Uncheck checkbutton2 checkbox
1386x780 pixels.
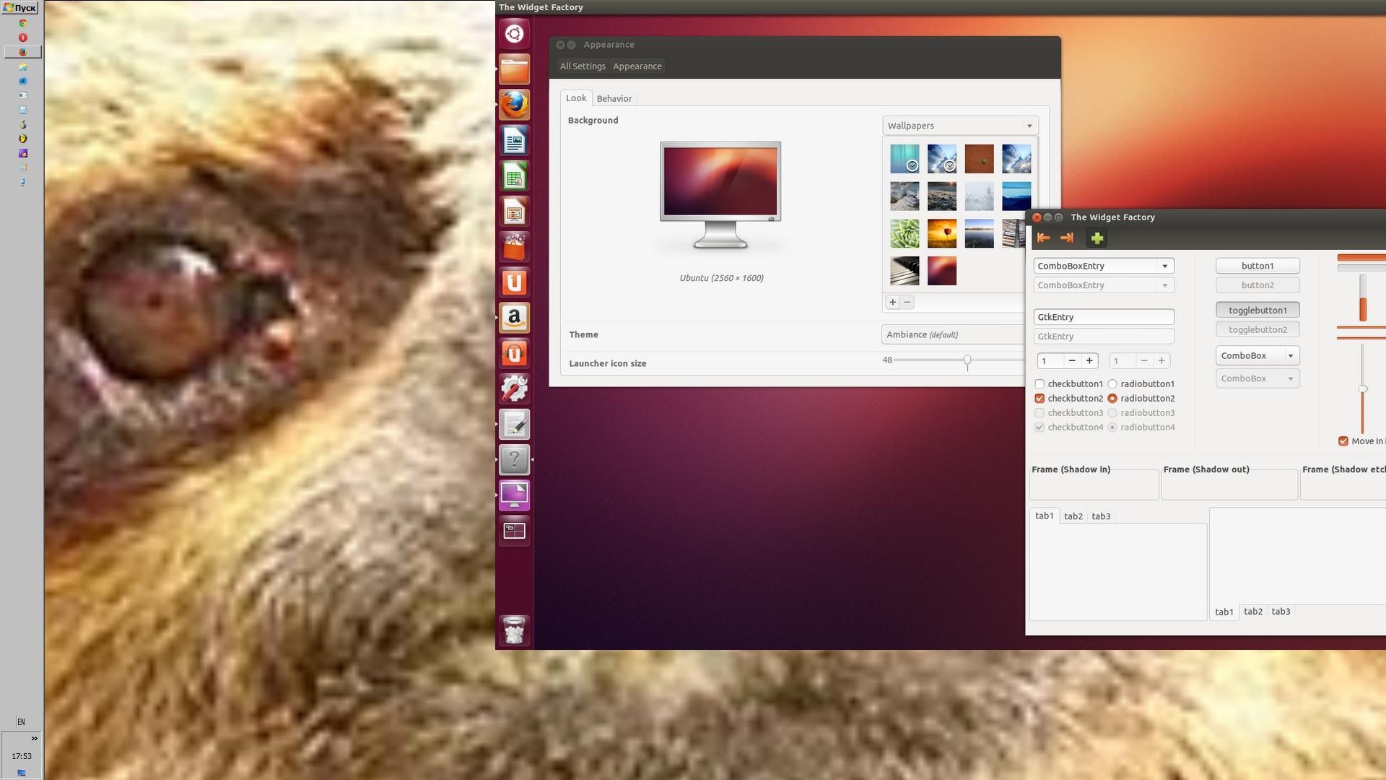[1039, 399]
